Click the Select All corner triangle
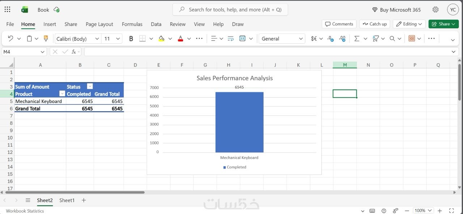Screen dimensions: 463x214 11,65
